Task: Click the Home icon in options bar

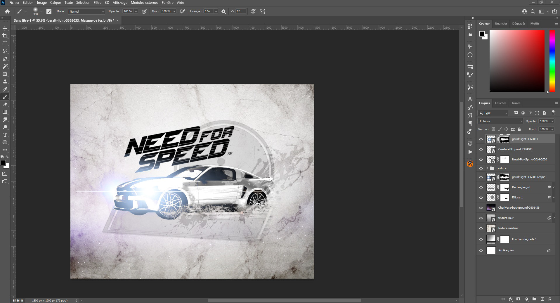Action: tap(7, 11)
